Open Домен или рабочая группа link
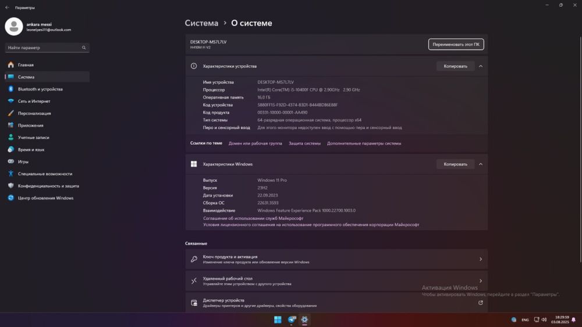Image resolution: width=582 pixels, height=327 pixels. (x=255, y=143)
